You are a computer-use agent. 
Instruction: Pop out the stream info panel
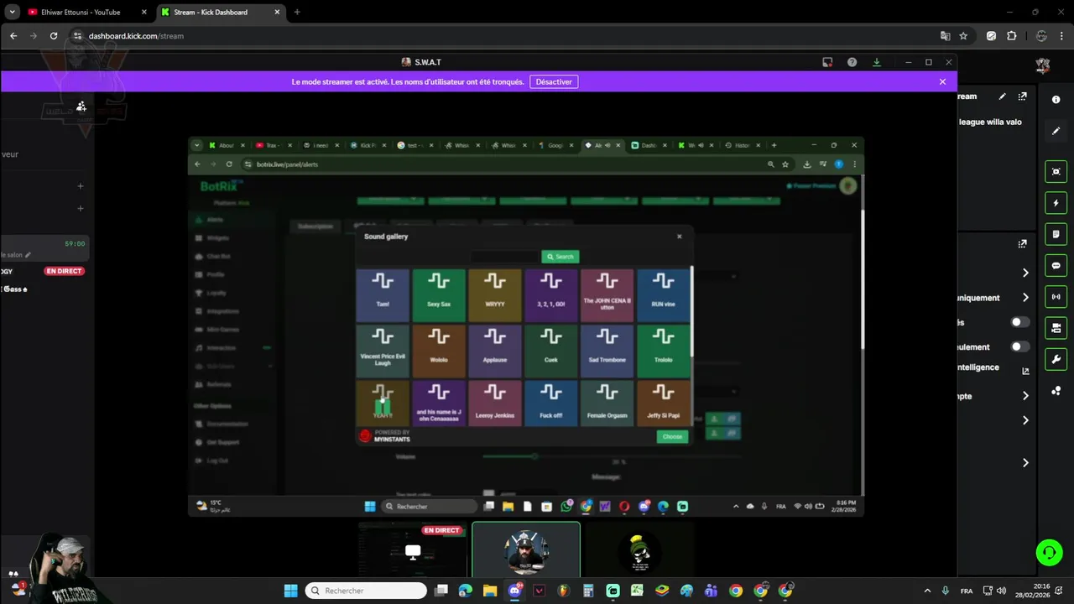coord(1022,96)
